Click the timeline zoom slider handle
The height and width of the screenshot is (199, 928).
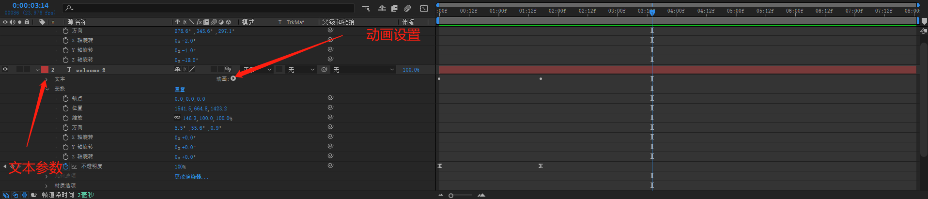pos(451,195)
